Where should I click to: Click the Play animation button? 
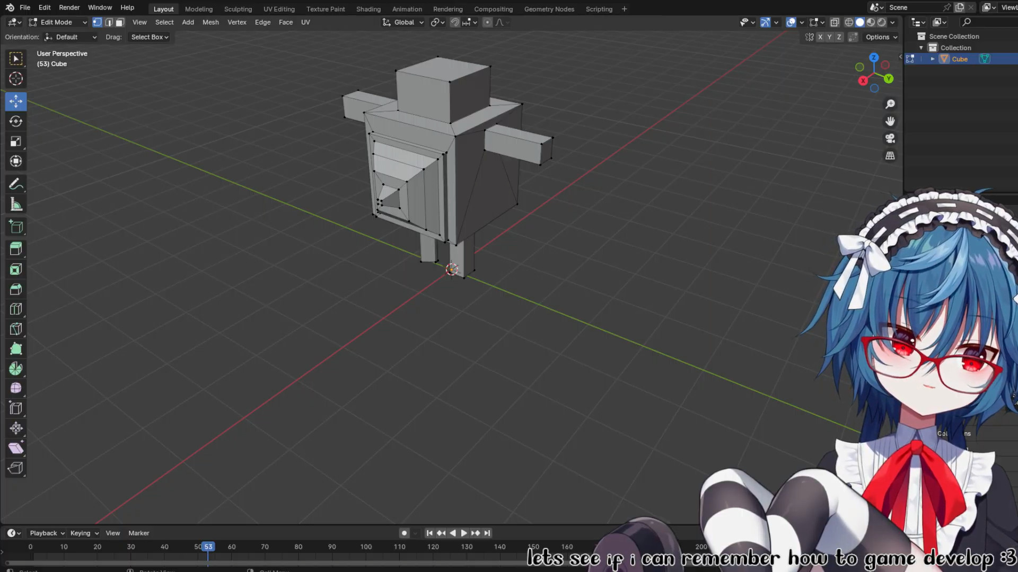464,533
